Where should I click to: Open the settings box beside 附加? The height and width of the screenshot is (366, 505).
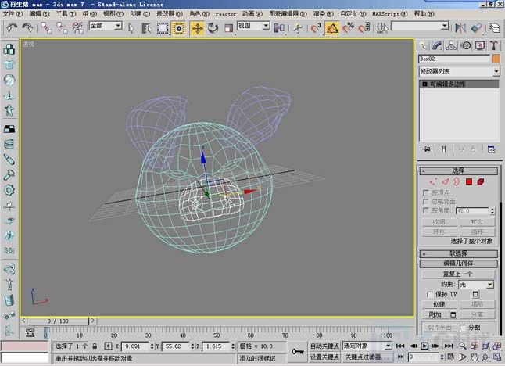pos(453,314)
